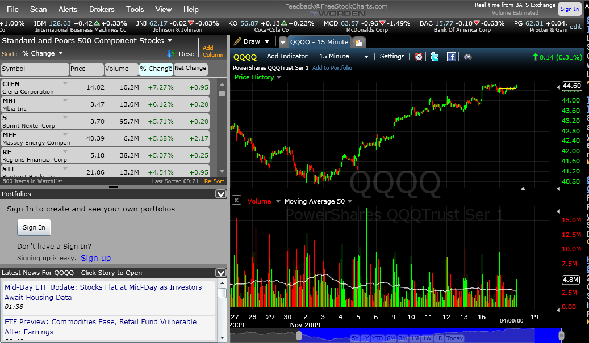Image resolution: width=589 pixels, height=343 pixels.
Task: Open the watchlist selection dropdown
Action: tap(170, 40)
